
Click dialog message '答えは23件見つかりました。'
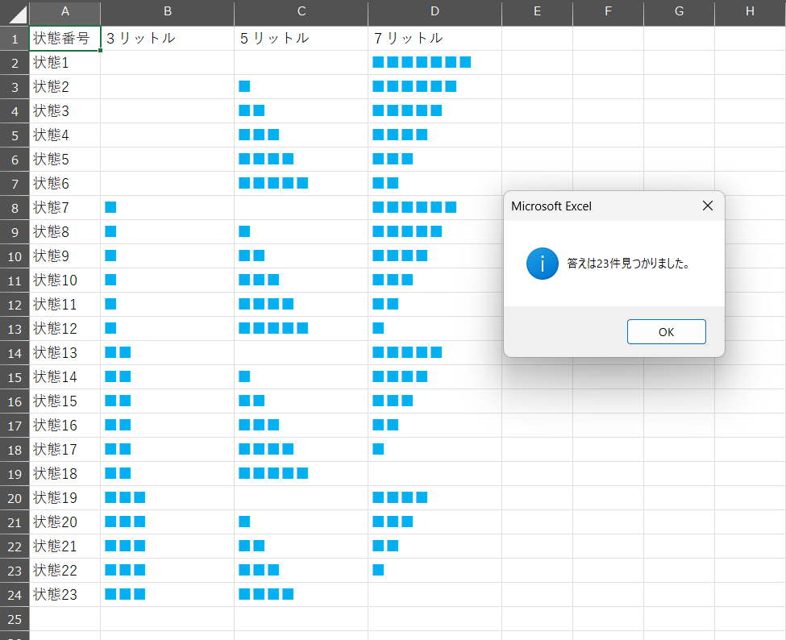tap(628, 264)
